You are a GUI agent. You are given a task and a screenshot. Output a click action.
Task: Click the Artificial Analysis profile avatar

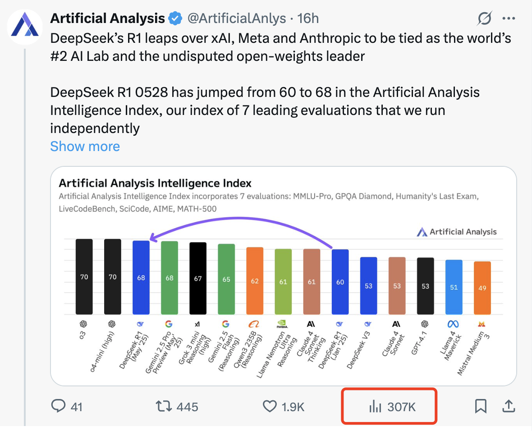coord(25,27)
